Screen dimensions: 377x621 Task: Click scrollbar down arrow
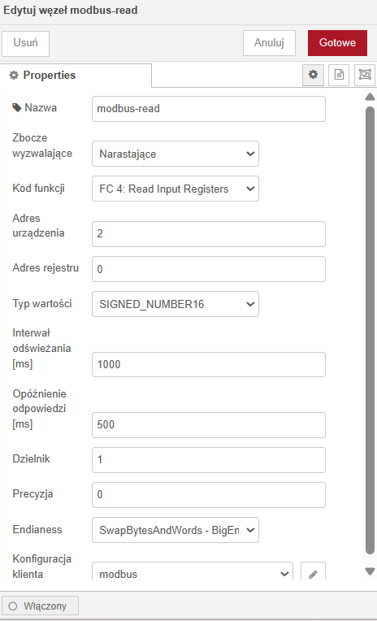tap(370, 571)
